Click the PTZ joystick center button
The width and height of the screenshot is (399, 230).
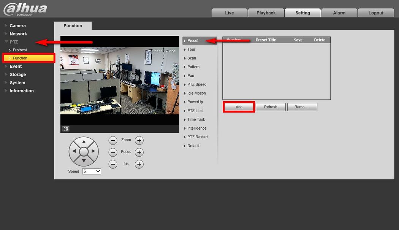[x=84, y=152]
